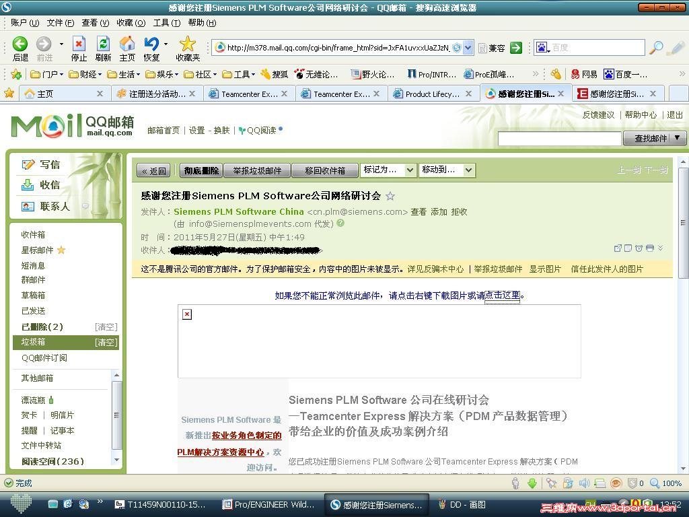Toggle the 兼容 compatibility mode button
This screenshot has width=689, height=517.
tap(492, 48)
